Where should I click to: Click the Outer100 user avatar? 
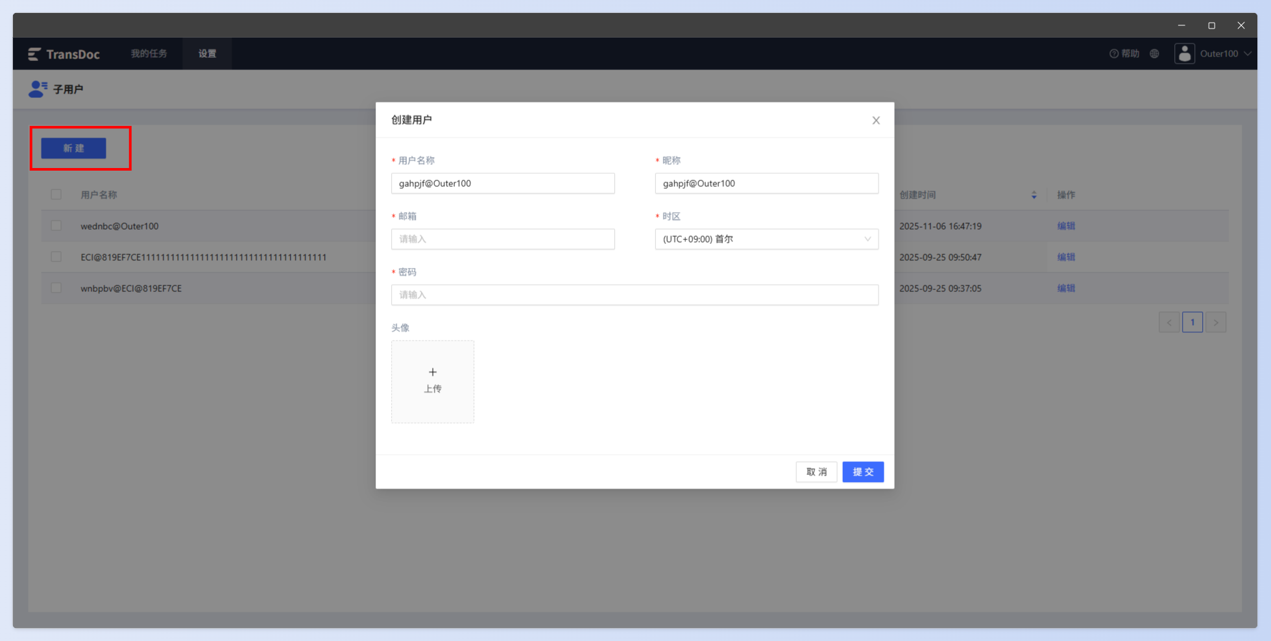(x=1185, y=54)
